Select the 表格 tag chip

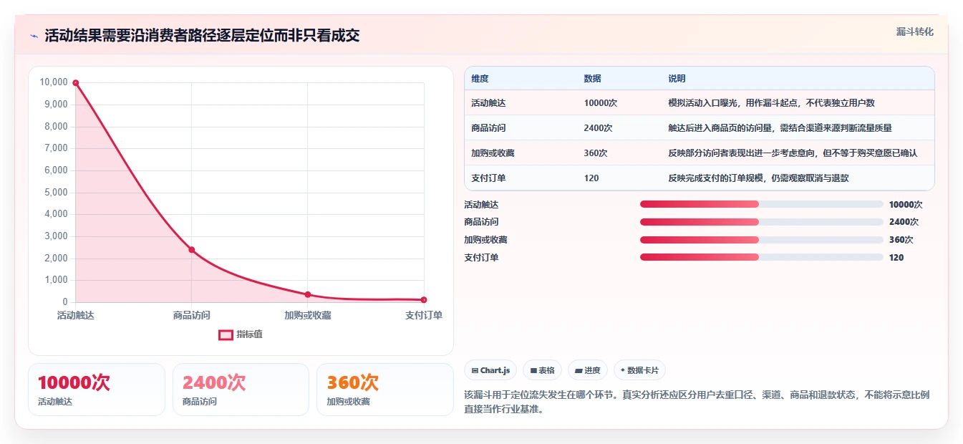point(542,370)
